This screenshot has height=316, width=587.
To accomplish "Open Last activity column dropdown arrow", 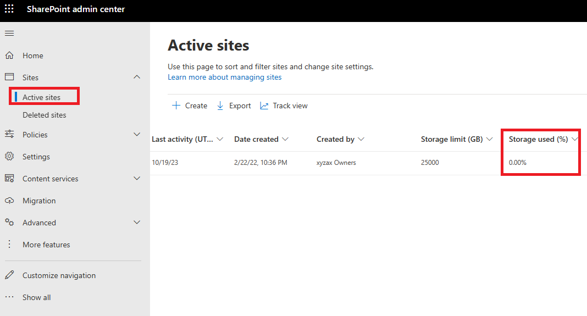I will (220, 139).
